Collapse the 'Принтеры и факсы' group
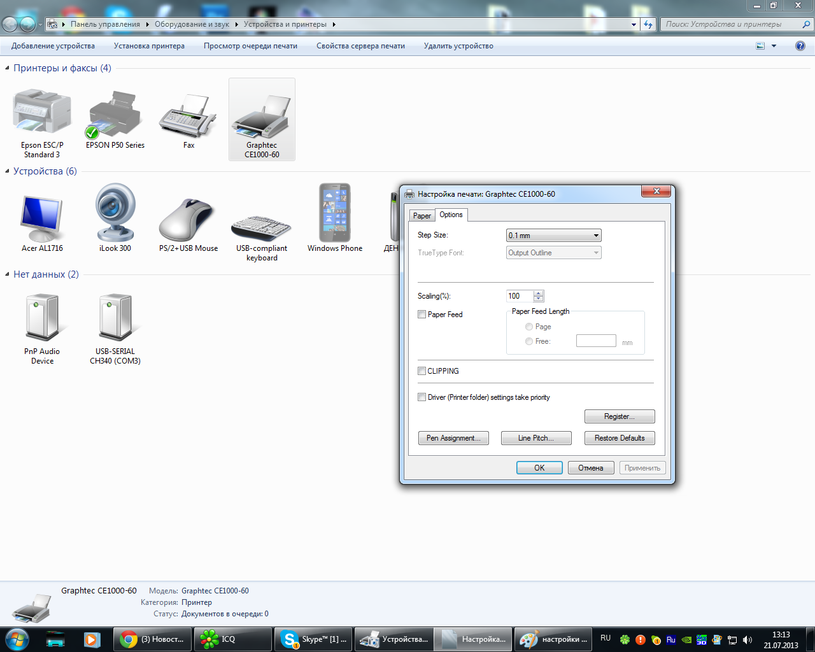The image size is (815, 652). click(8, 68)
